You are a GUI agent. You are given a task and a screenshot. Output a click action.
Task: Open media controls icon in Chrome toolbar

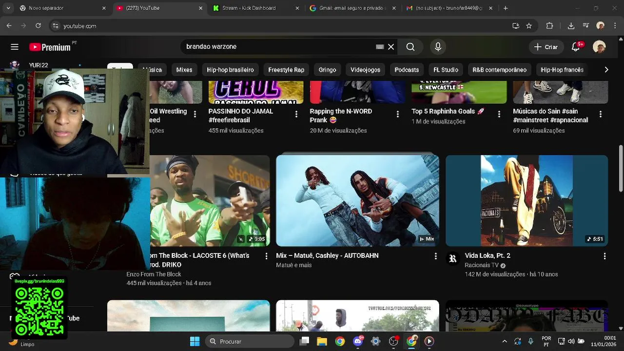point(586,26)
